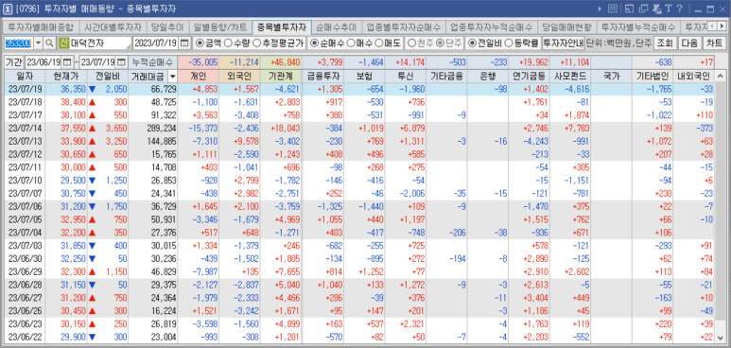Click the 개인 column header
This screenshot has height=348, width=731.
coord(199,77)
